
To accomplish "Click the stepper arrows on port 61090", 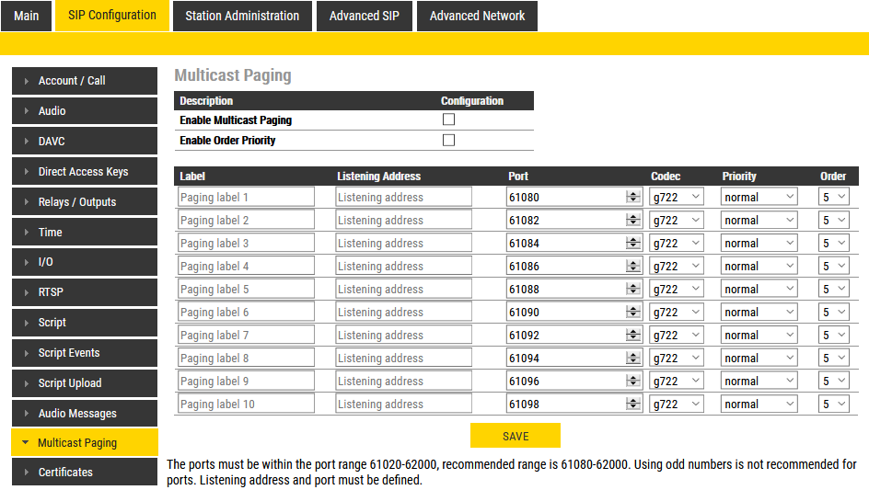I will [632, 313].
